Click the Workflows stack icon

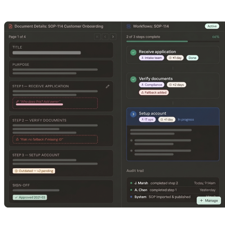coord(129,26)
